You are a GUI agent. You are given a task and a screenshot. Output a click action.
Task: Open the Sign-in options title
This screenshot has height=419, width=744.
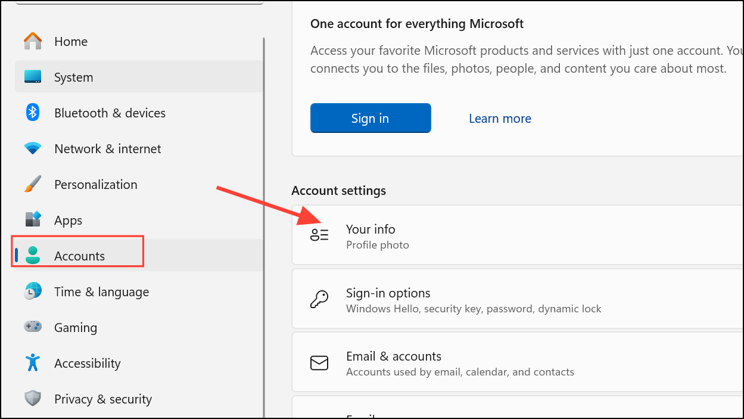388,293
